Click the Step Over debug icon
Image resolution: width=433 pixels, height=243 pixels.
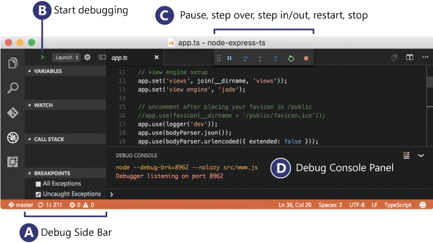245,58
